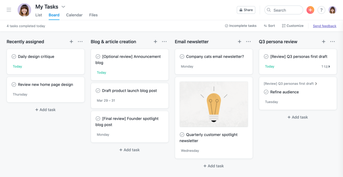
Task: Open user profile avatar at top right
Action: point(333,10)
